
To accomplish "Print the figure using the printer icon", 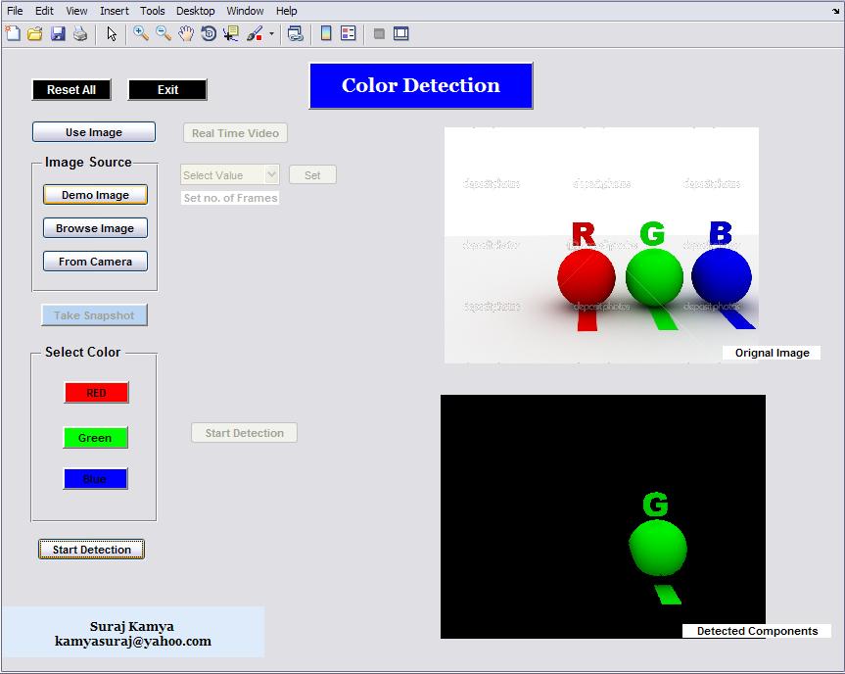I will [80, 33].
